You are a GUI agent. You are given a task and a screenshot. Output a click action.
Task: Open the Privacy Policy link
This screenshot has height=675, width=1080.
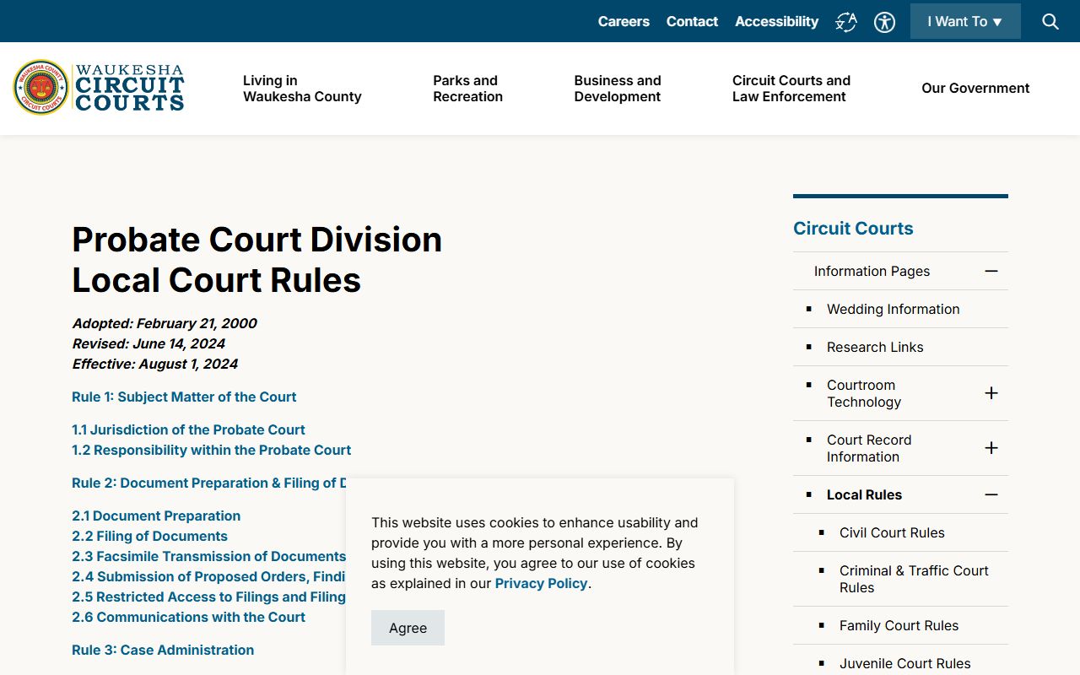click(541, 583)
